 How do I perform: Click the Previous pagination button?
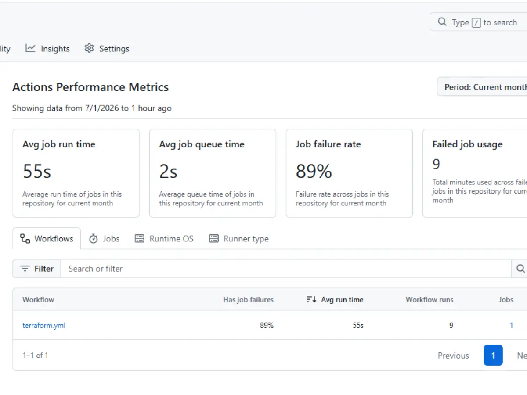[453, 355]
